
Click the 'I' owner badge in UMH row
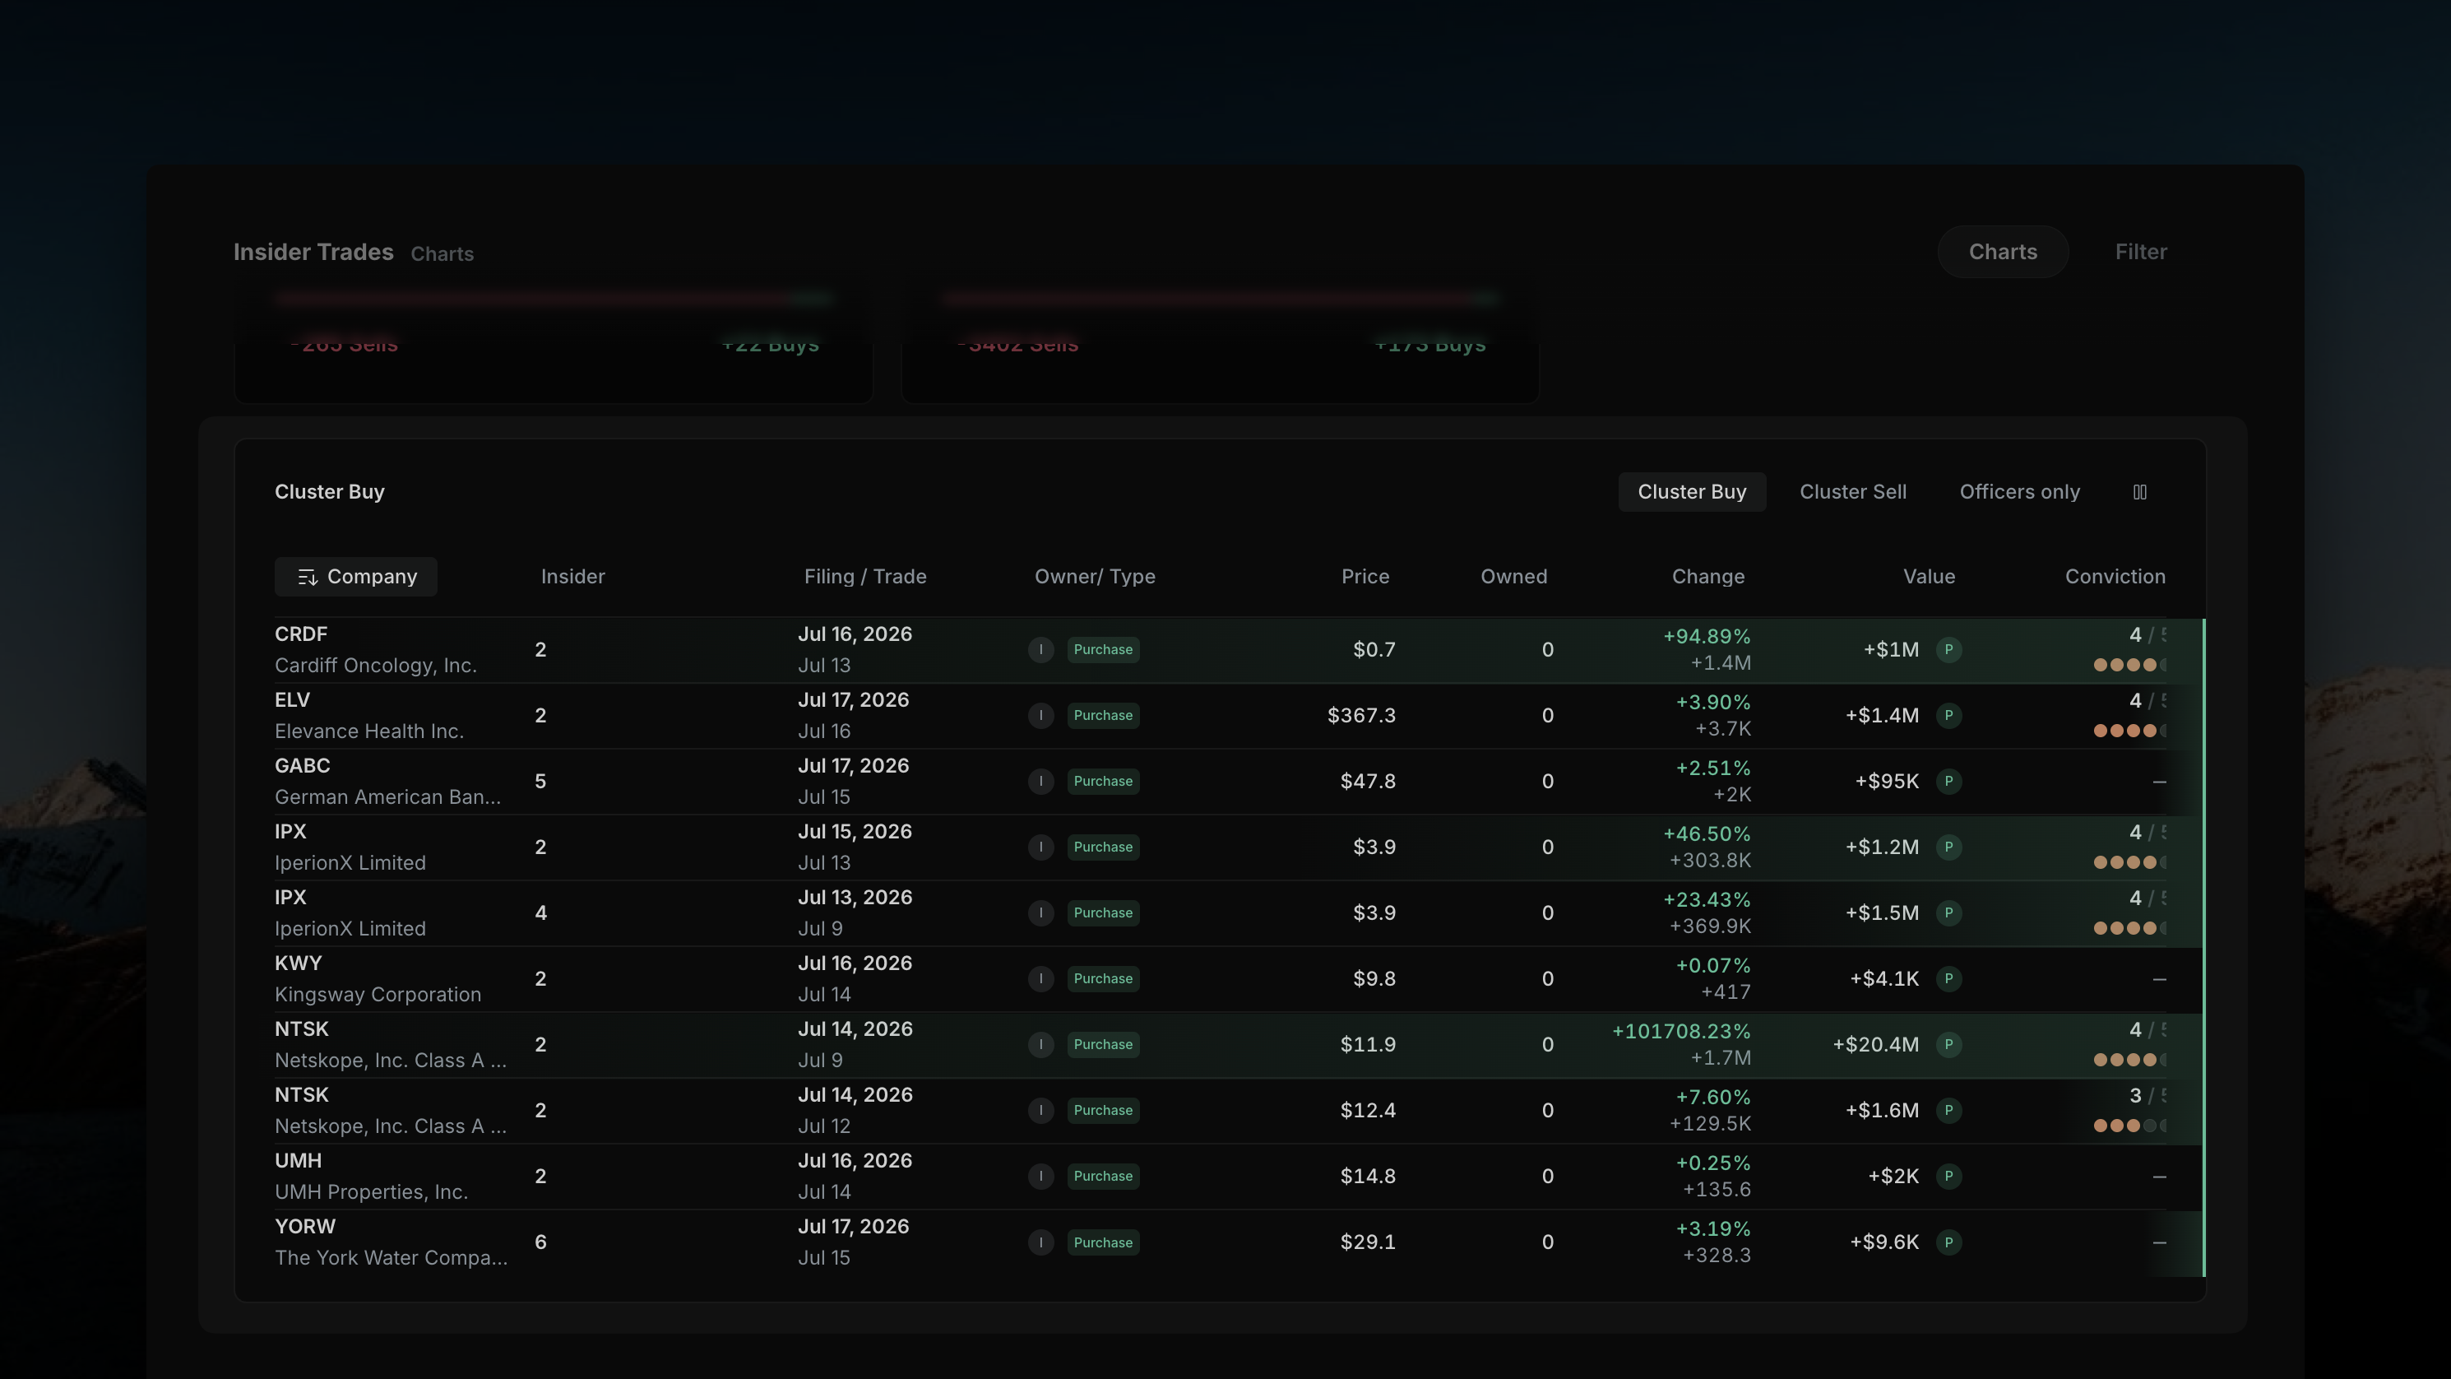tap(1041, 1177)
